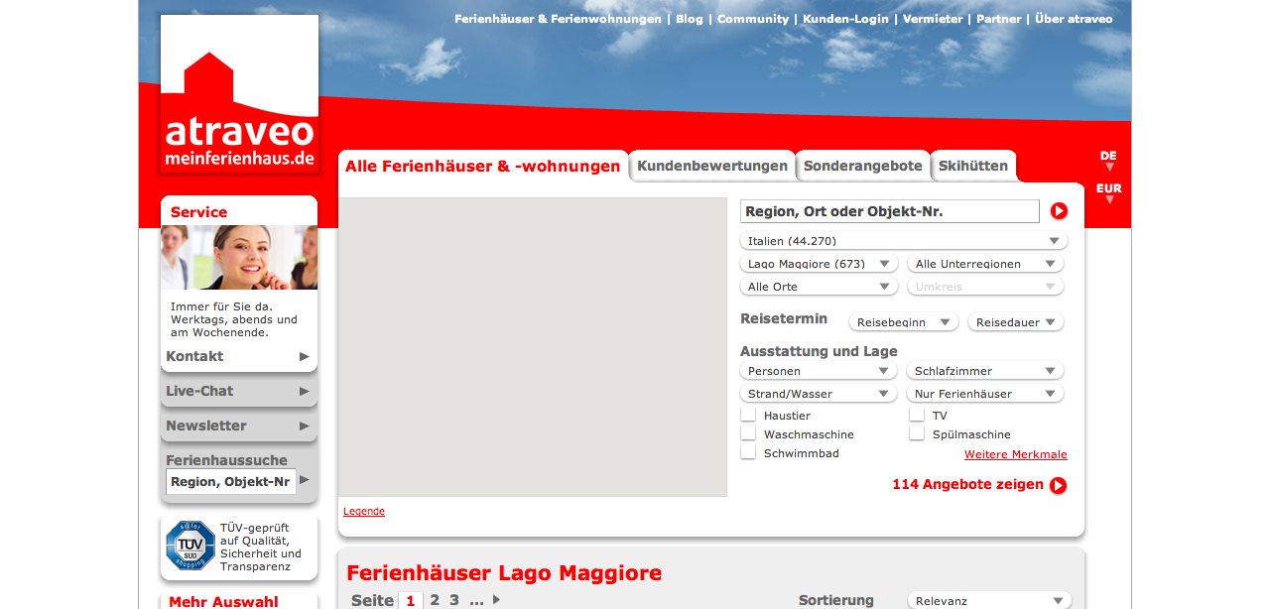Expand the Reisebeginn dropdown
The width and height of the screenshot is (1270, 609).
click(x=903, y=322)
